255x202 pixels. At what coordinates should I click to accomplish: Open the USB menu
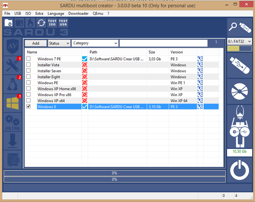[x=18, y=13]
